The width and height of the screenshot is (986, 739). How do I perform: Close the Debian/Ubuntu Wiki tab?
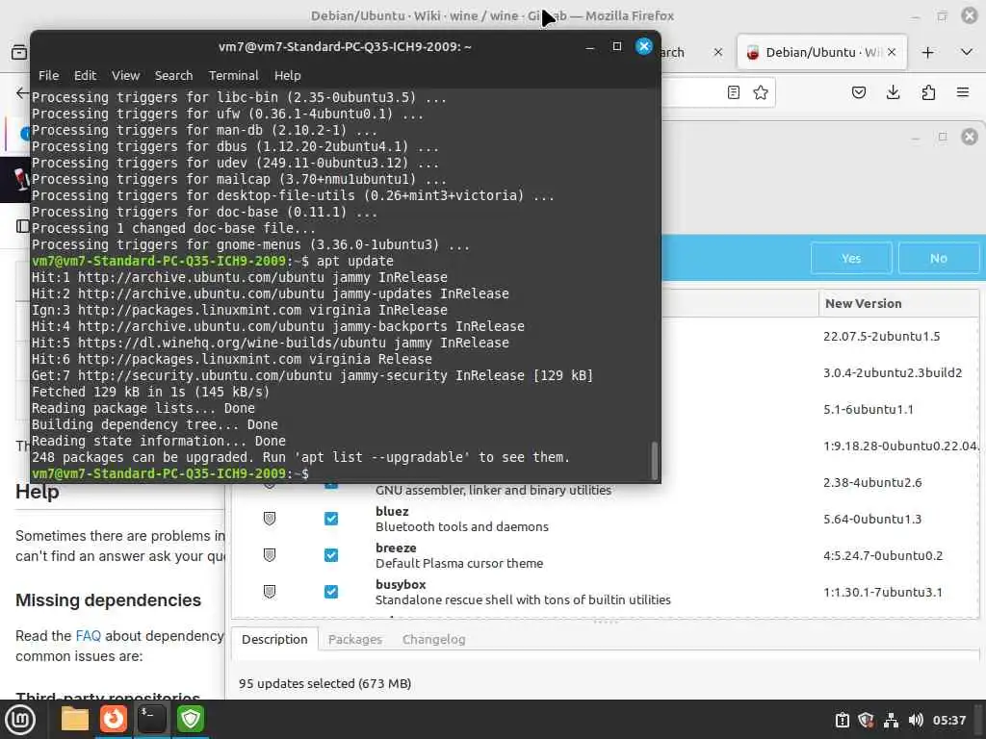pos(892,52)
